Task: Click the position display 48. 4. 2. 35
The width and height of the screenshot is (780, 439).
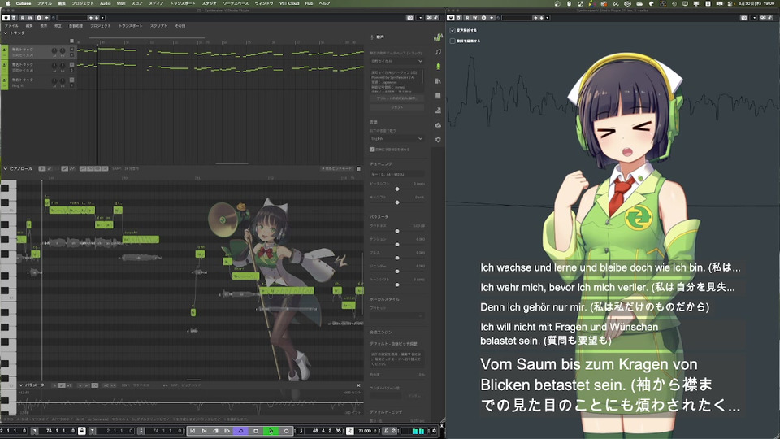Action: [x=327, y=431]
